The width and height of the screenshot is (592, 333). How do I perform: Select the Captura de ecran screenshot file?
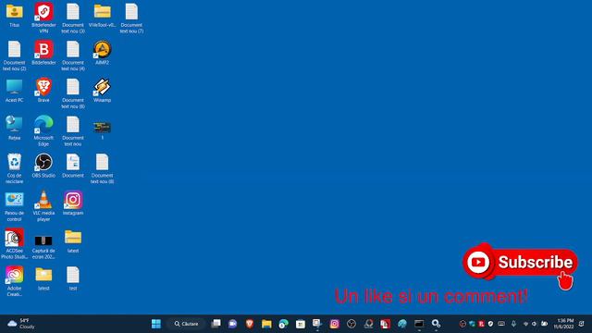43,247
